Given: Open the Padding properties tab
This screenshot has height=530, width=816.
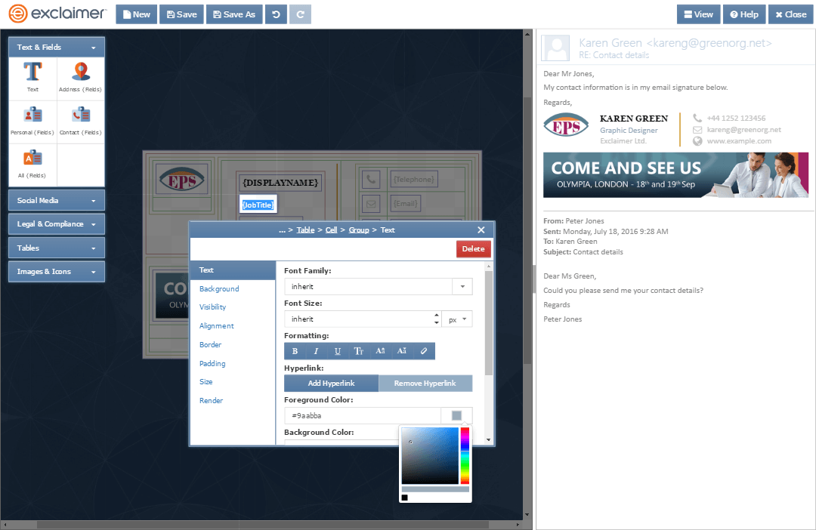Looking at the screenshot, I should coord(212,363).
